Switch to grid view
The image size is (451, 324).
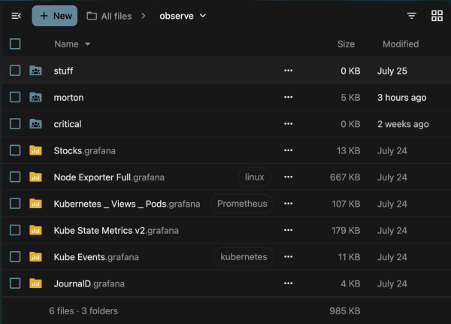coord(437,16)
